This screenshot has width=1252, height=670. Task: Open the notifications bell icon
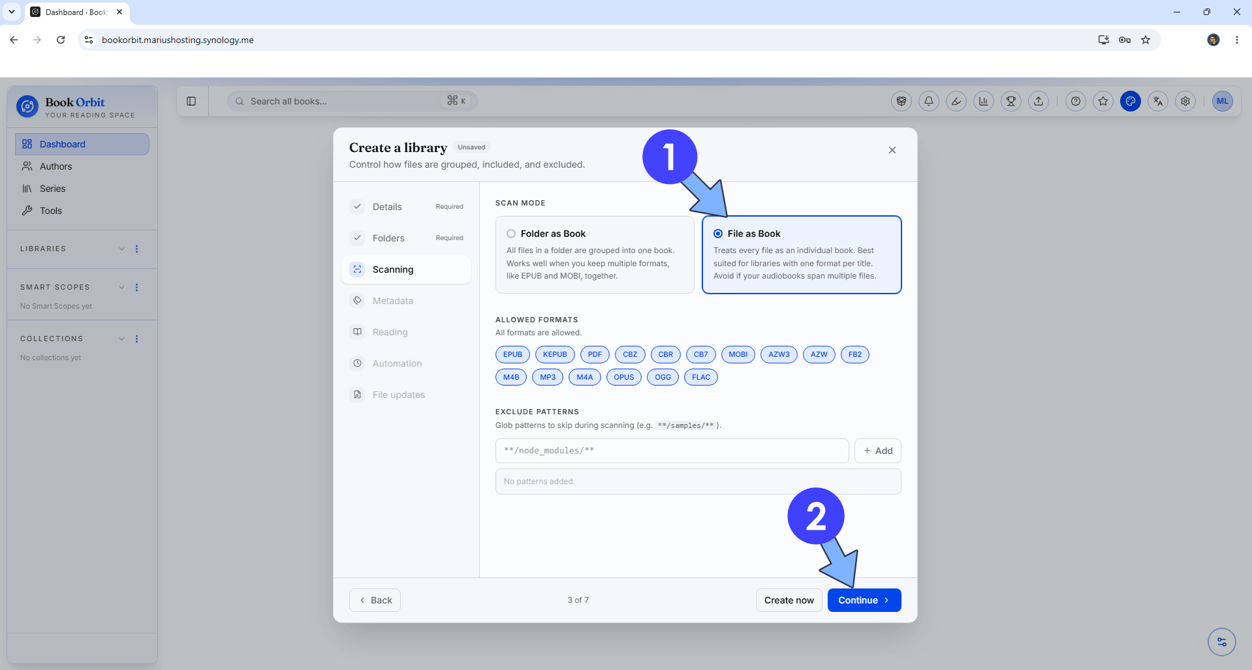pyautogui.click(x=929, y=101)
